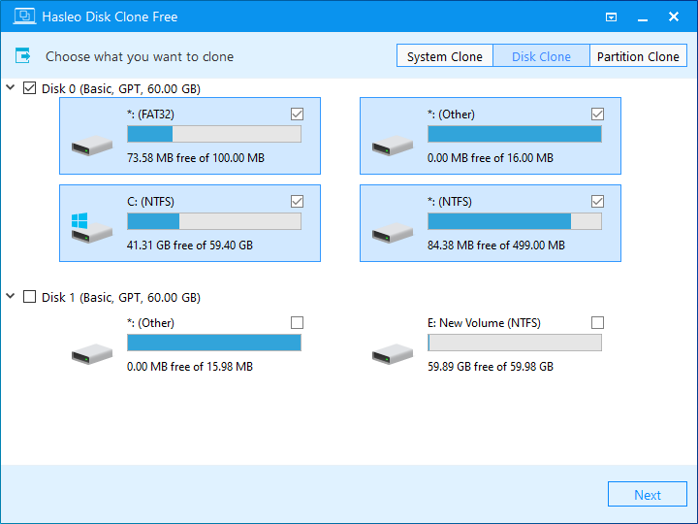Click the drive icon of the 499.00 MB NTFS partition
Screen dimensions: 698x524
coord(393,233)
